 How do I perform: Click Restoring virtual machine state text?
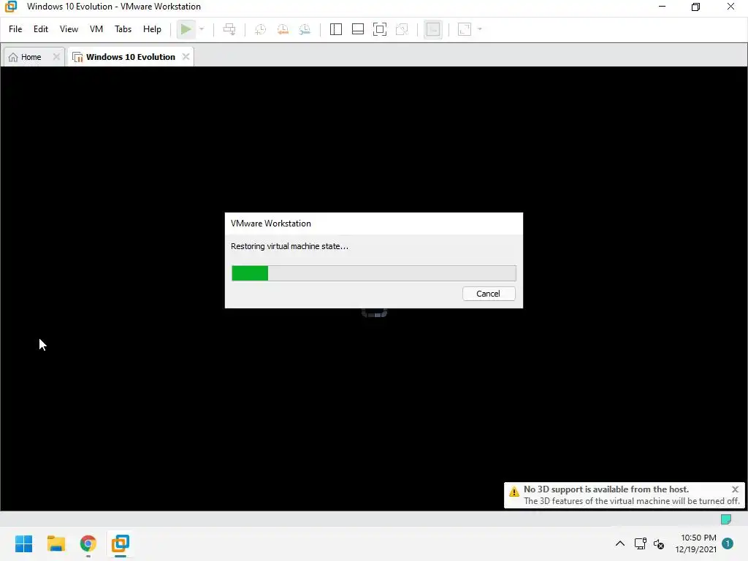[x=289, y=247]
